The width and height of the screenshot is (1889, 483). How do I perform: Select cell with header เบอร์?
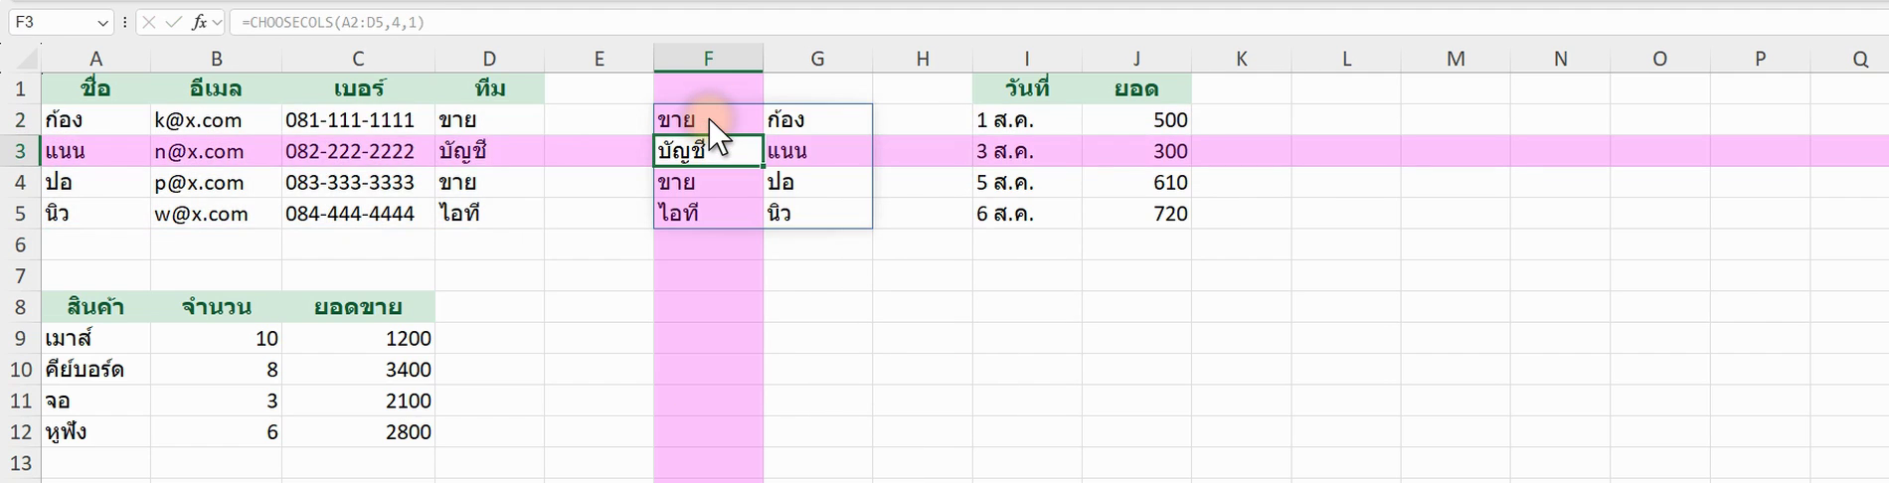click(358, 88)
